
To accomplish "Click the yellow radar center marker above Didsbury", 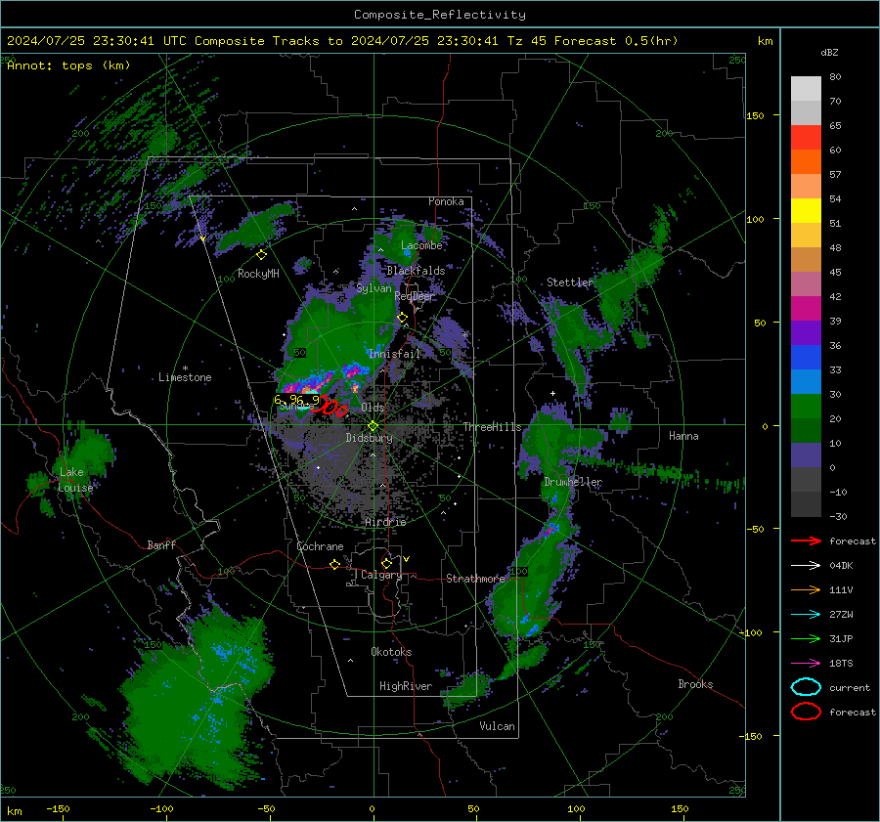I will tap(373, 426).
